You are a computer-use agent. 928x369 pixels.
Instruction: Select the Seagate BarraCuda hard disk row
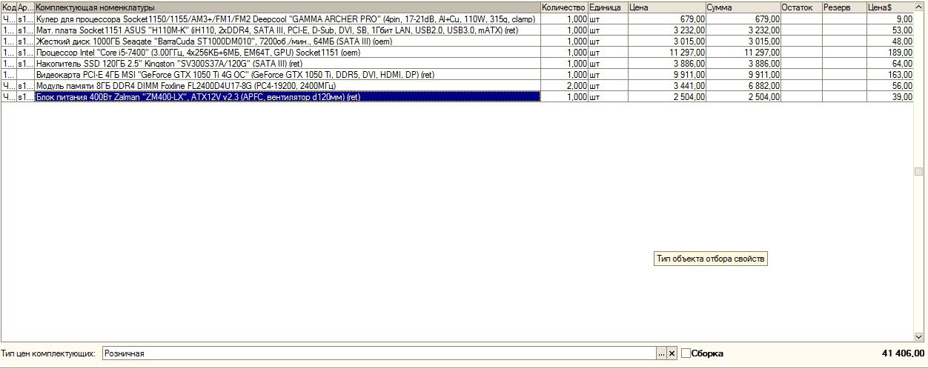pos(285,41)
